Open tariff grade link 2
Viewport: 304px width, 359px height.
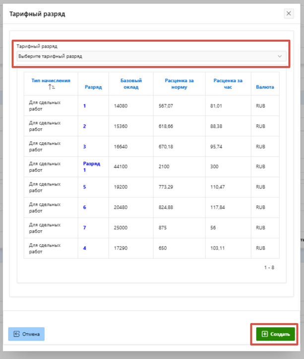click(85, 126)
